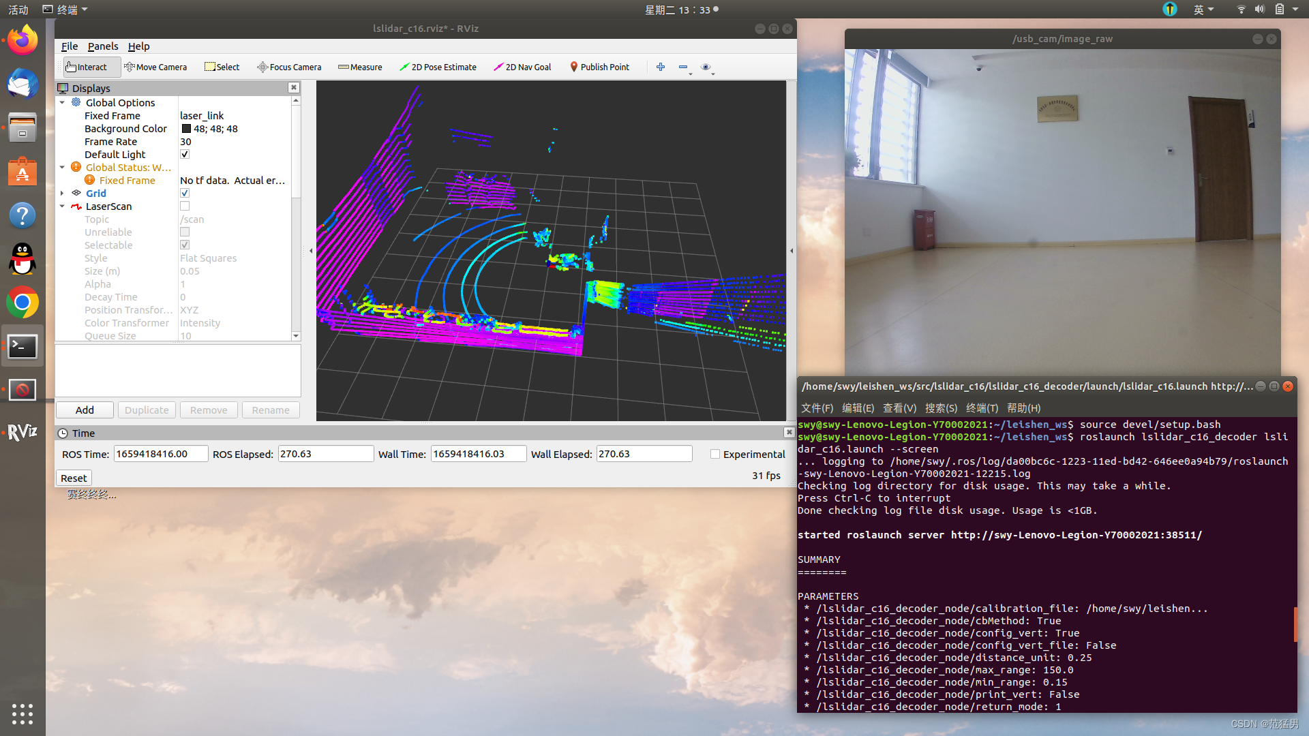This screenshot has height=736, width=1309.
Task: Click the Rename button
Action: [x=271, y=410]
